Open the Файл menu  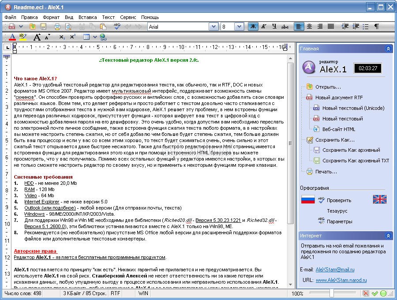pos(11,17)
